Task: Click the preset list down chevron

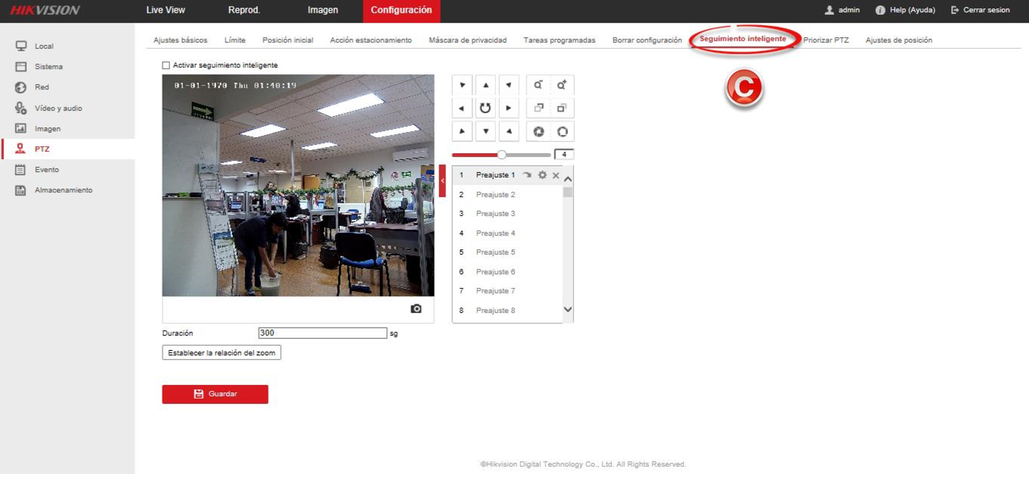Action: tap(568, 310)
